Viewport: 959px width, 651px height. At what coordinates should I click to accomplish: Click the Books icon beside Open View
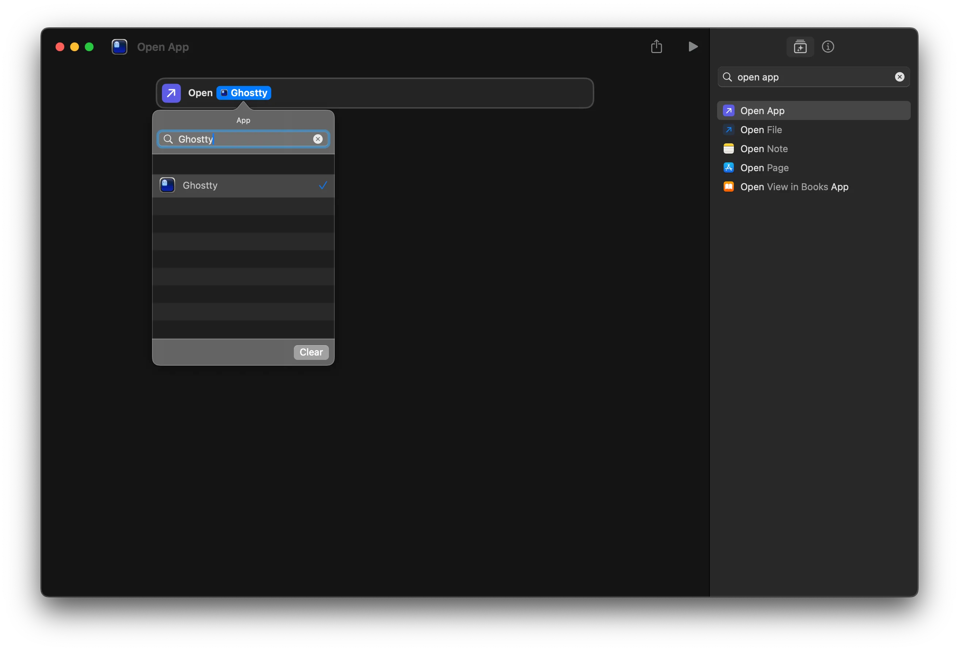click(728, 187)
